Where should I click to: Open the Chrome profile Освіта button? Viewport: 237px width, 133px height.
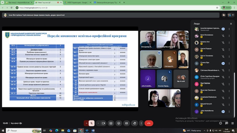(226, 8)
